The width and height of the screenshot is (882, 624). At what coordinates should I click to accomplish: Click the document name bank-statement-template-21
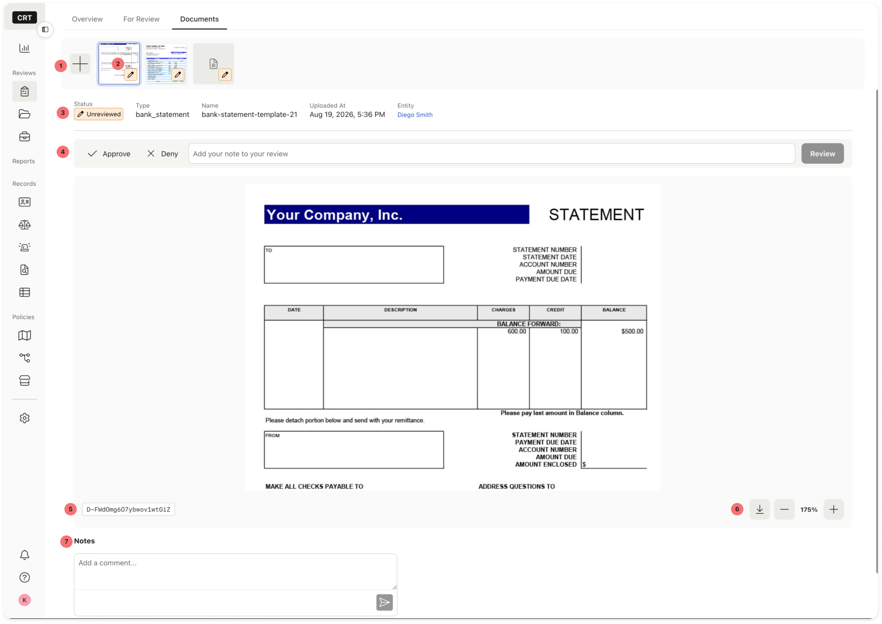click(249, 115)
